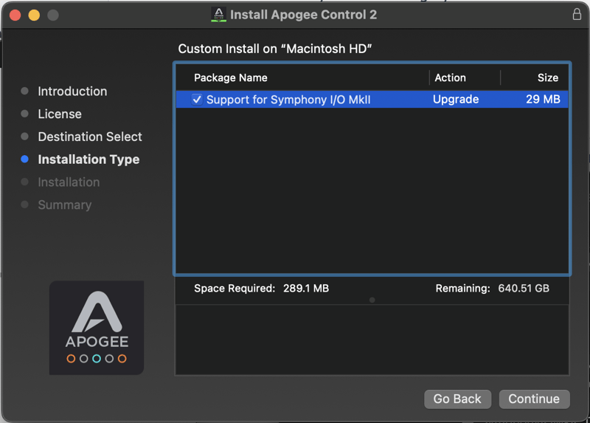Click the package description text area
590x423 pixels.
click(372, 340)
